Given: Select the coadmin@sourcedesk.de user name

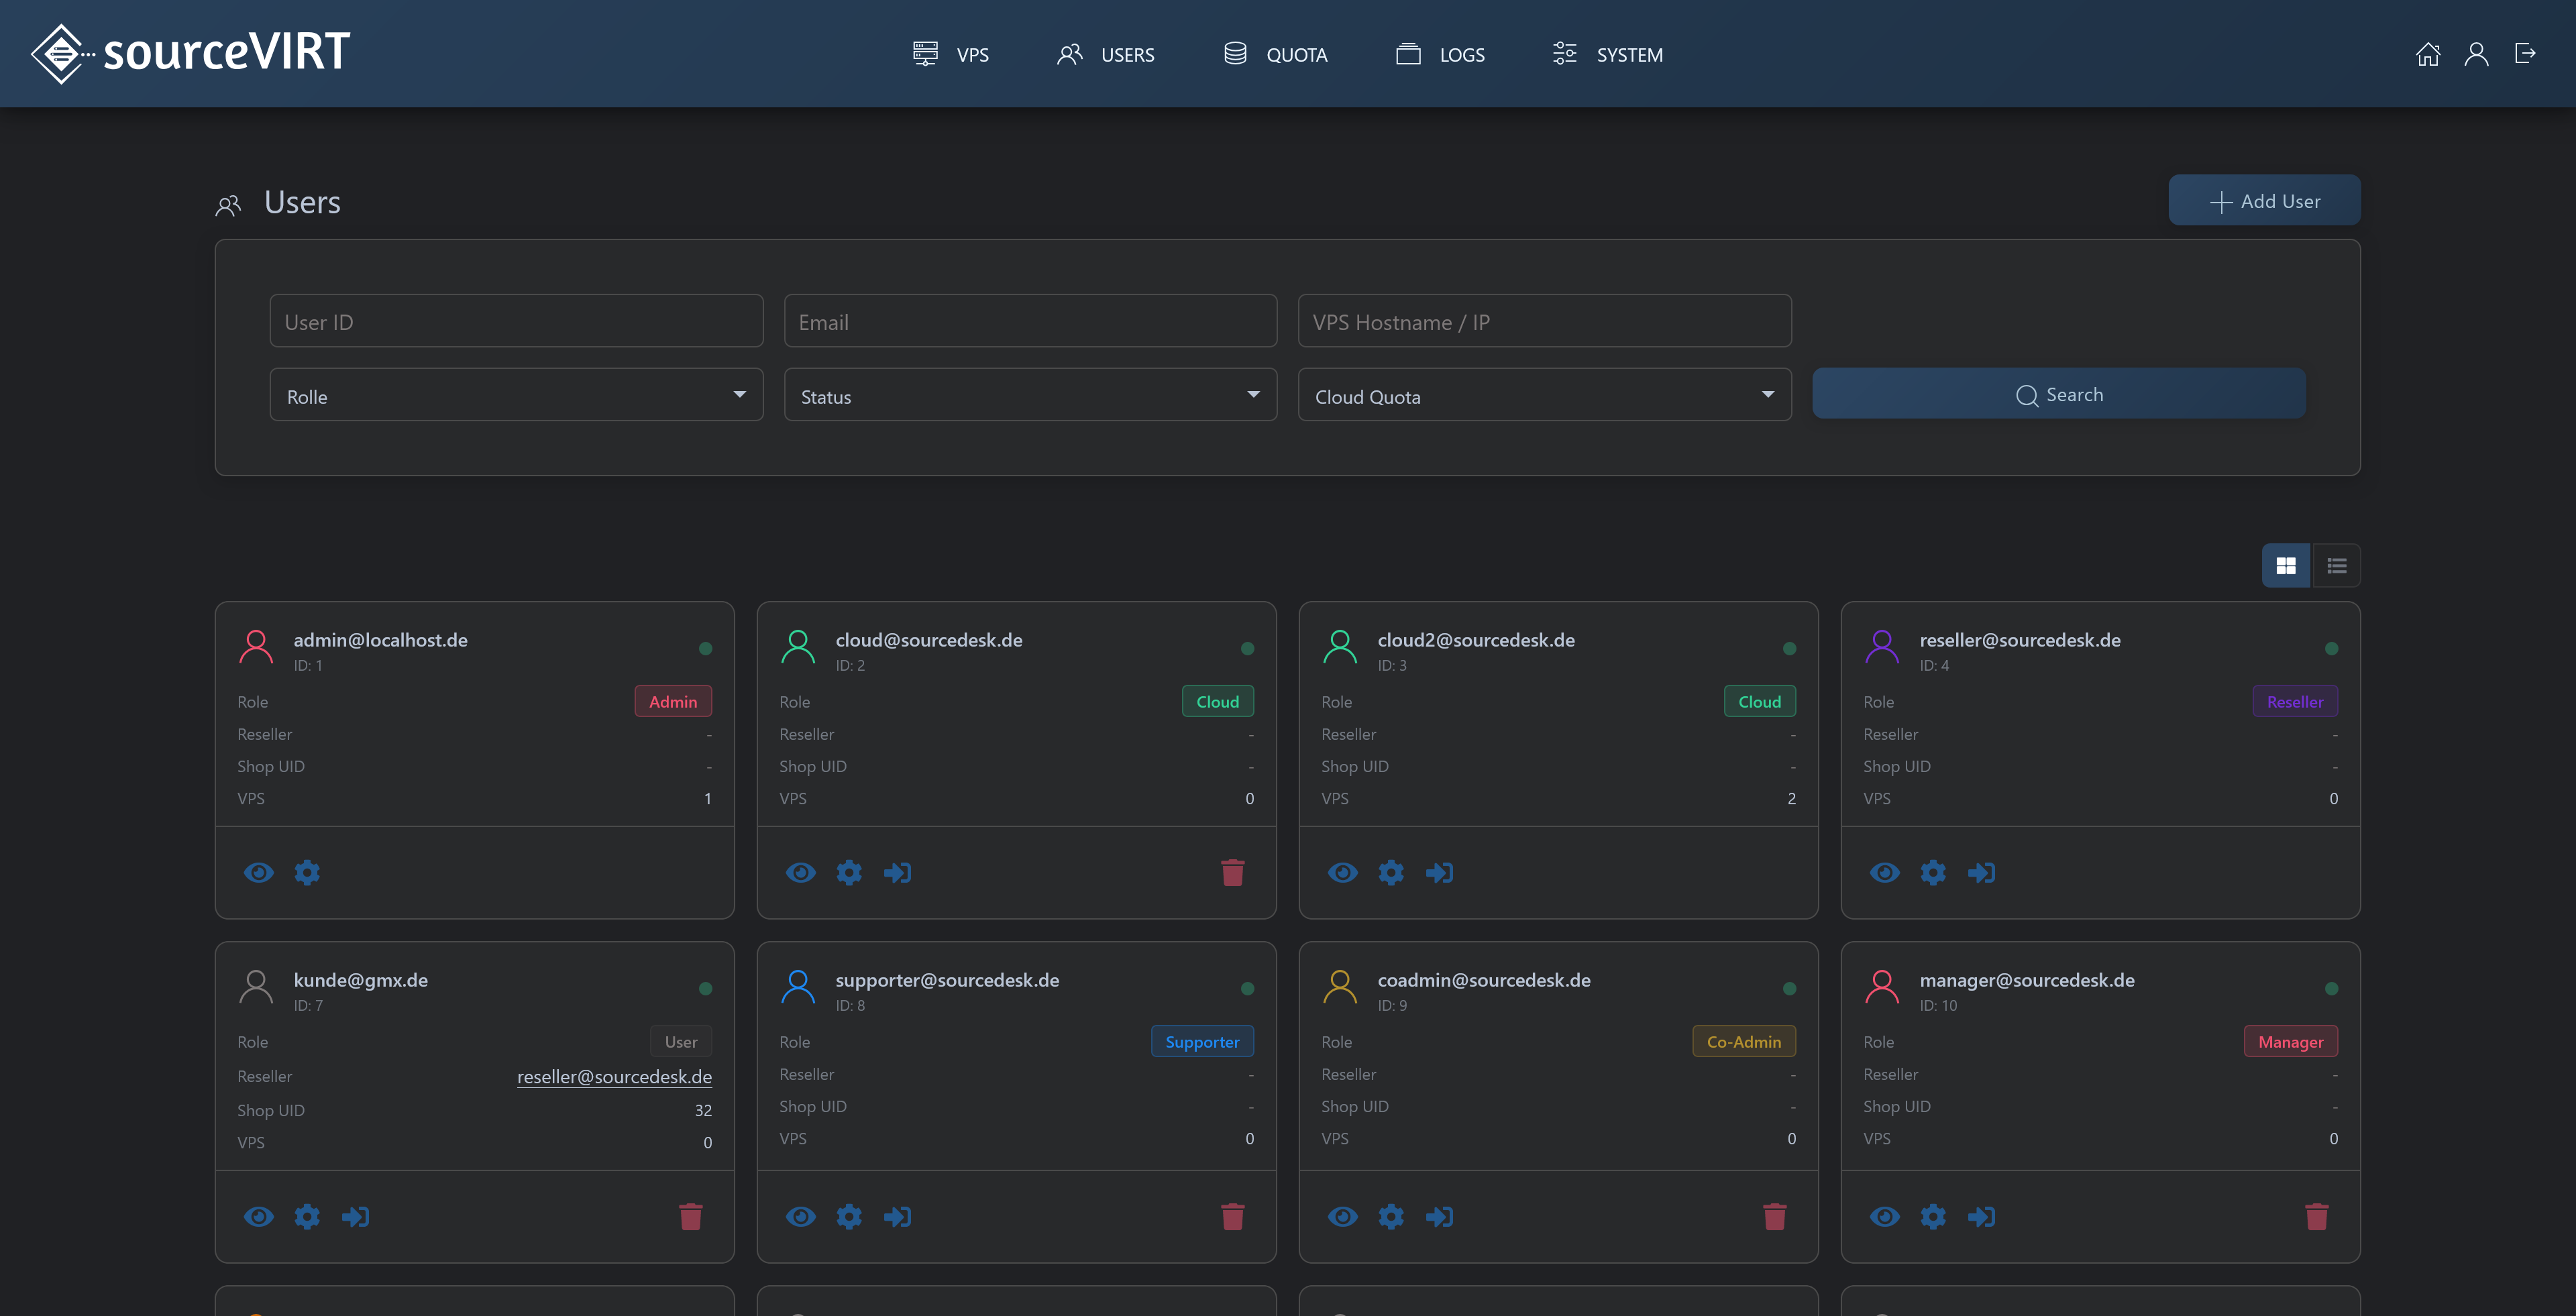Looking at the screenshot, I should 1484,980.
